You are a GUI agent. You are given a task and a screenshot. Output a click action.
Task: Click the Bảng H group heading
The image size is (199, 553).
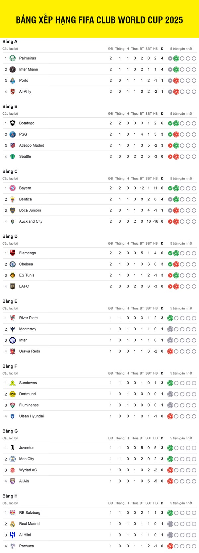[10, 496]
